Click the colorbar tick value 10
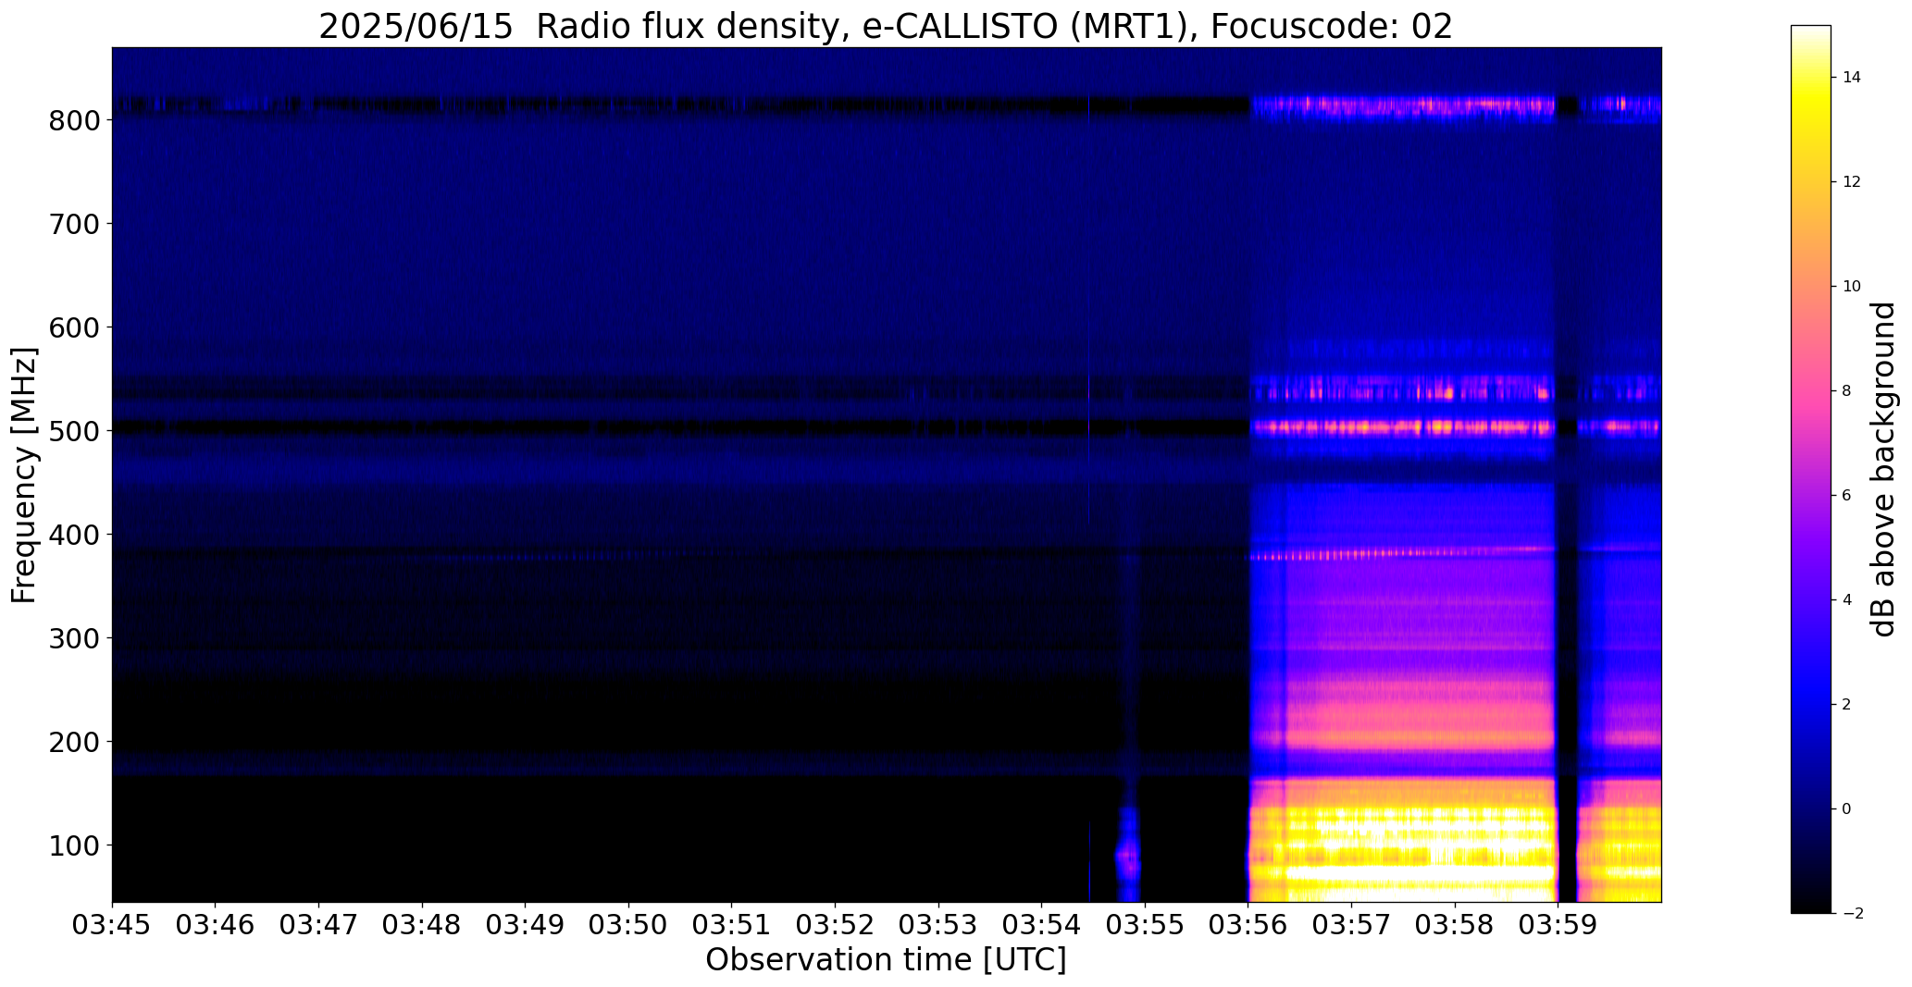1912x987 pixels. pos(1851,287)
